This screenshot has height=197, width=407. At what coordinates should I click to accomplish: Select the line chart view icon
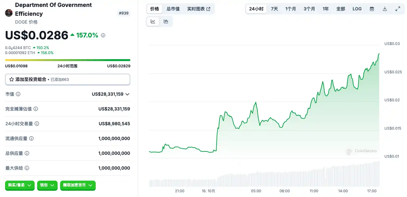(x=153, y=21)
